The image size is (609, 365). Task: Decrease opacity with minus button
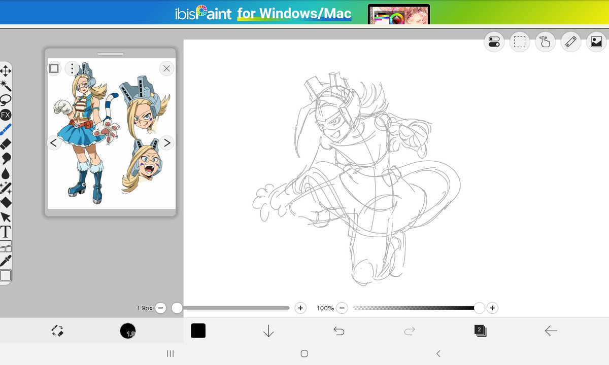(342, 308)
